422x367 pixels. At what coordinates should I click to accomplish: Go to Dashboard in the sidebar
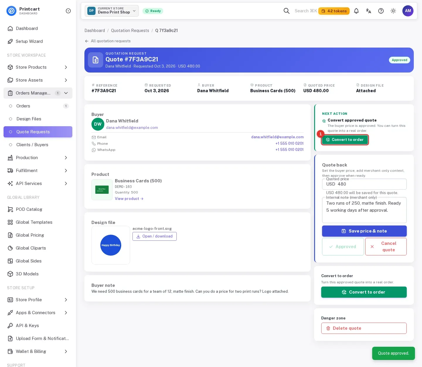(38, 28)
